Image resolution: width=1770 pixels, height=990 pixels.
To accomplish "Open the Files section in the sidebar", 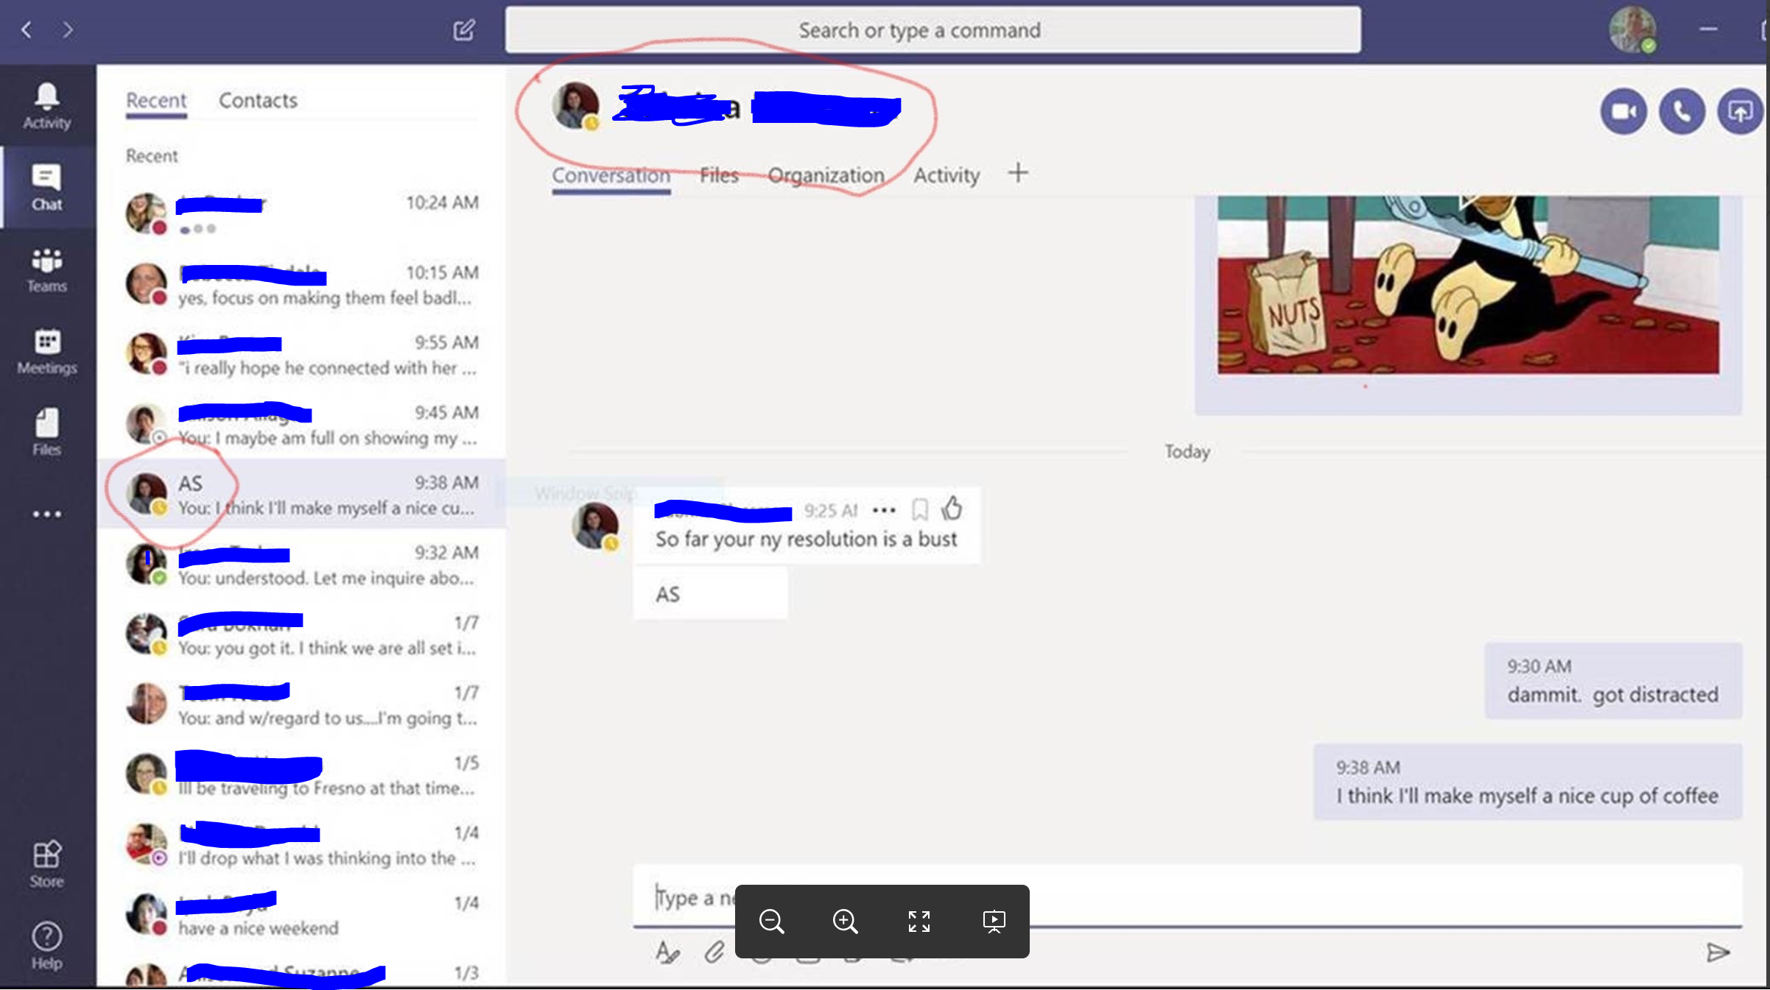I will (46, 432).
